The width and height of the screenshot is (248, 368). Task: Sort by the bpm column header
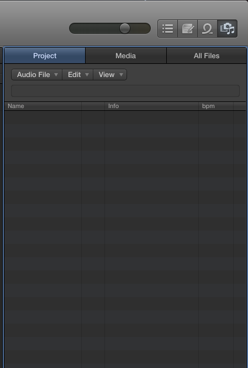(x=216, y=106)
